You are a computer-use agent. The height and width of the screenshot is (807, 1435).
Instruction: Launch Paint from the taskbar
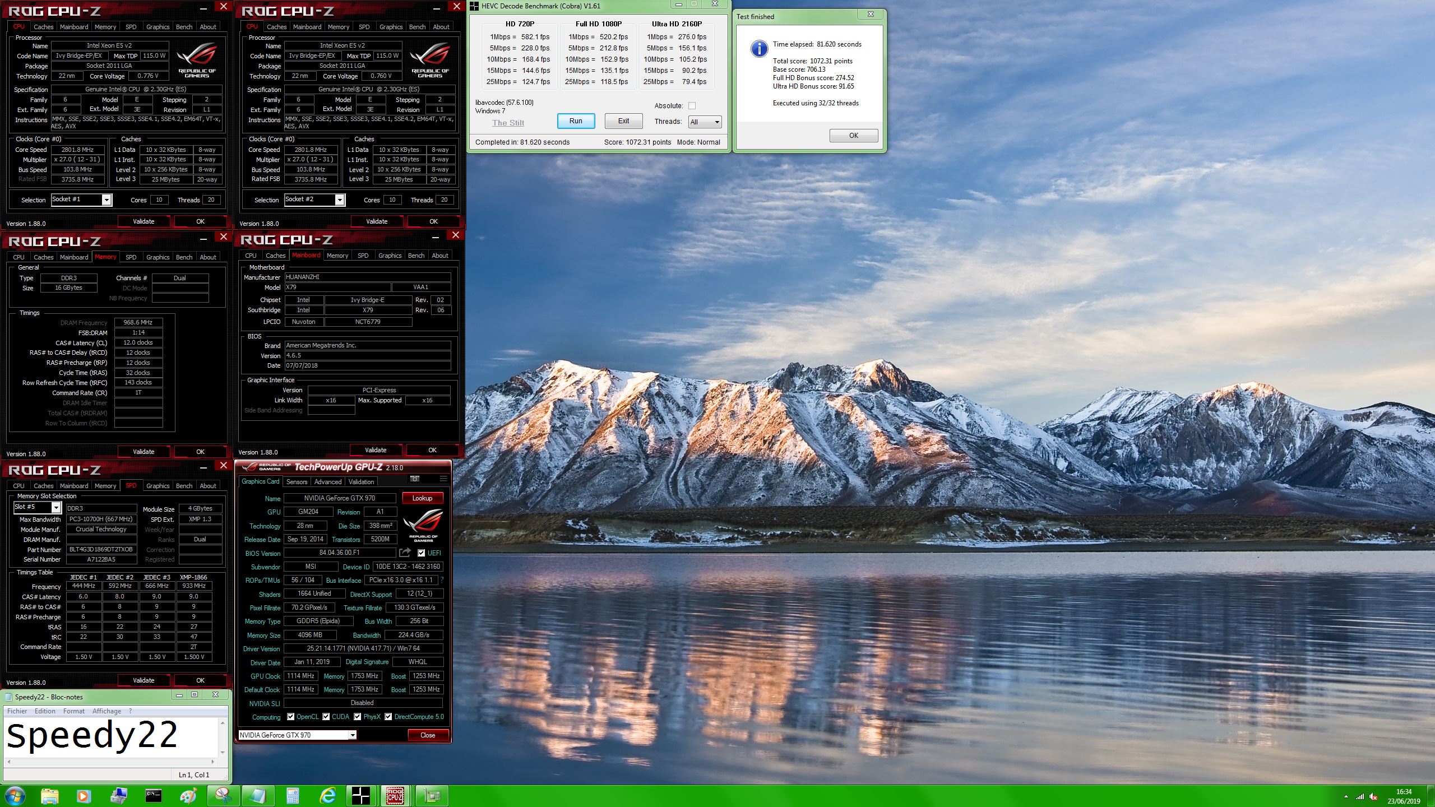[188, 796]
